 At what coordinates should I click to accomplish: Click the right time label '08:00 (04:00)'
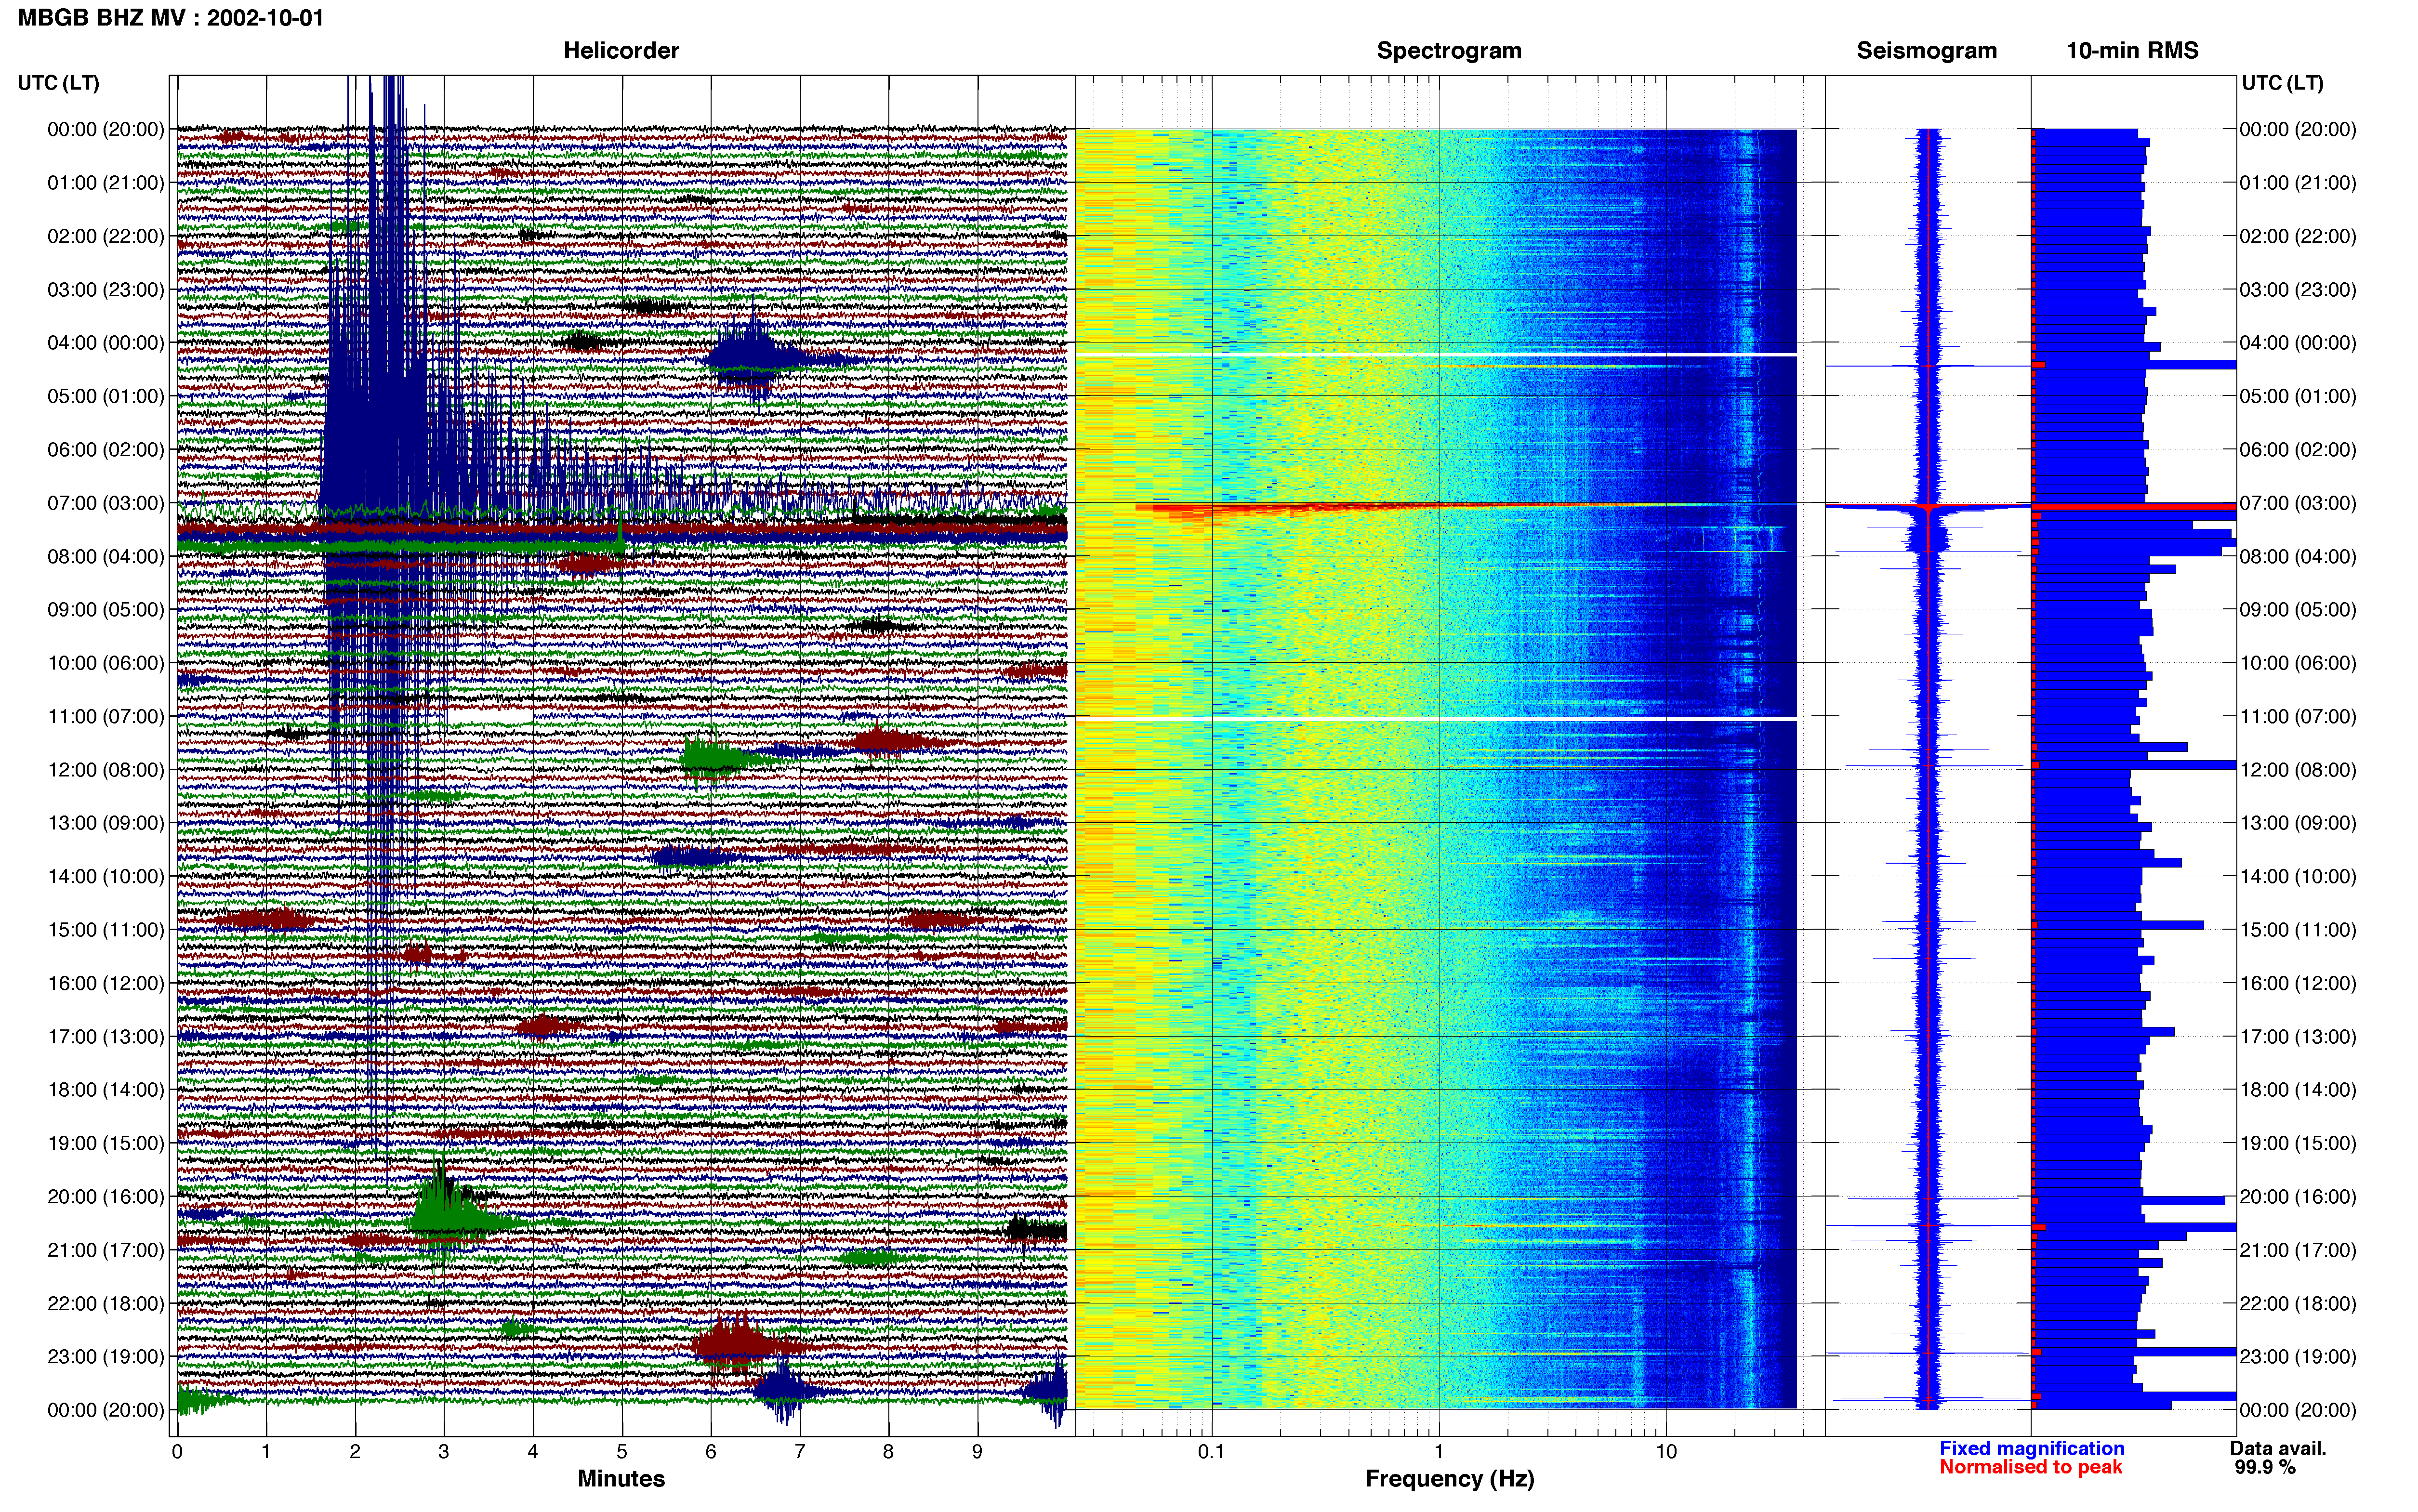(x=2298, y=556)
